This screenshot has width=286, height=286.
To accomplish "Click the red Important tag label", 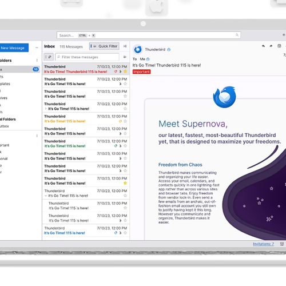I will click(x=141, y=71).
